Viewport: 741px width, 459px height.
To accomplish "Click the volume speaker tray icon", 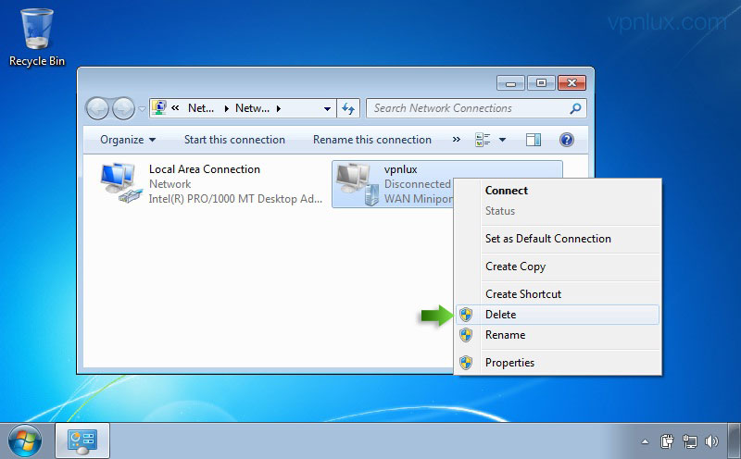I will [711, 441].
